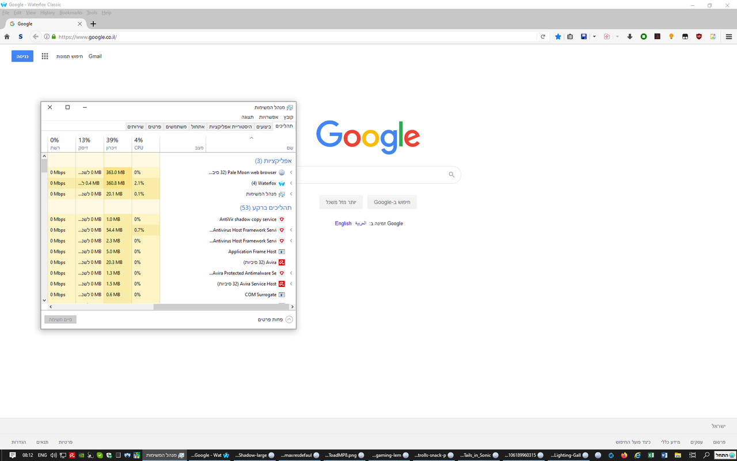Click the blue S toolbar icon
This screenshot has height=461, width=737.
pyautogui.click(x=21, y=36)
